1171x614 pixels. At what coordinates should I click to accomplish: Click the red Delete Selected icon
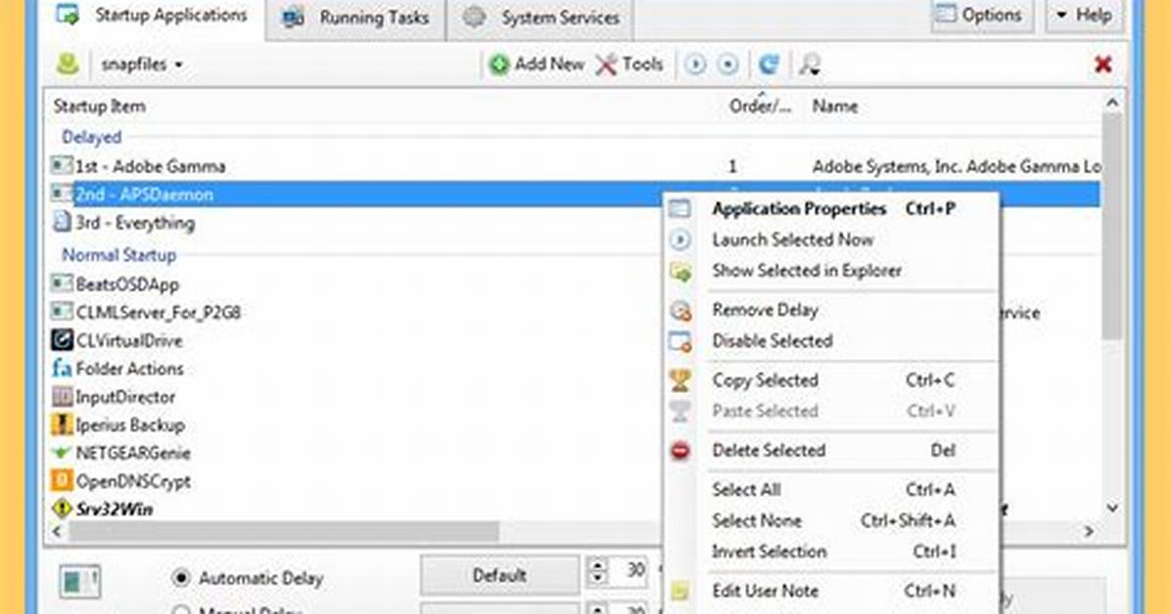tap(680, 451)
